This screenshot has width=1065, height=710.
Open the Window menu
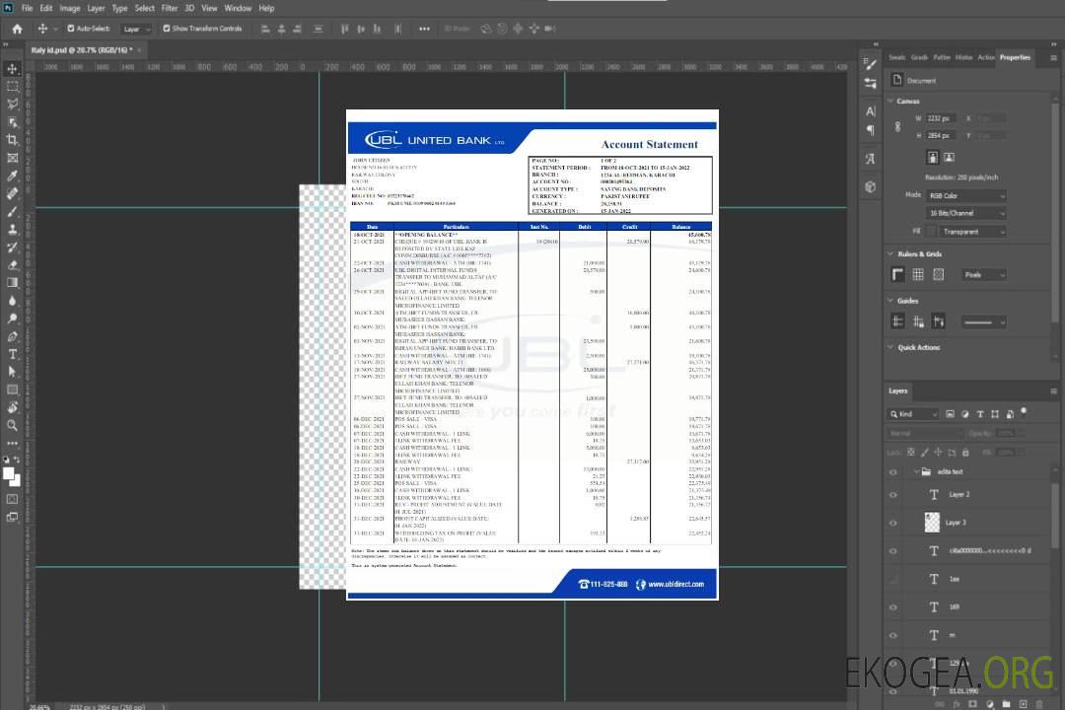(238, 8)
